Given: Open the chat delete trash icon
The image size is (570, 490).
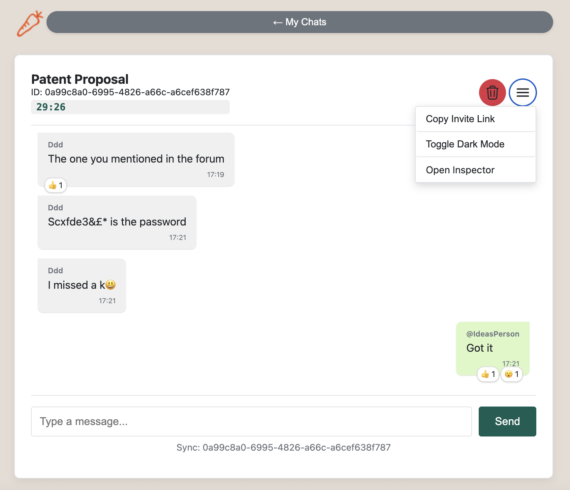Looking at the screenshot, I should coord(492,93).
